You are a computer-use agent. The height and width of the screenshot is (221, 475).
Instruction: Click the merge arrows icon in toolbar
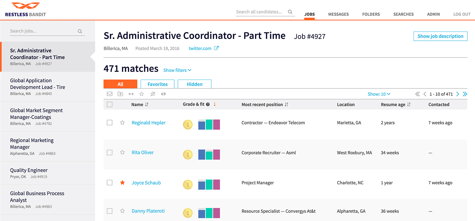click(x=131, y=94)
